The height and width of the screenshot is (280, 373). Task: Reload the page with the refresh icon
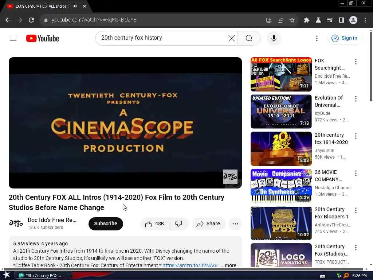[31, 20]
